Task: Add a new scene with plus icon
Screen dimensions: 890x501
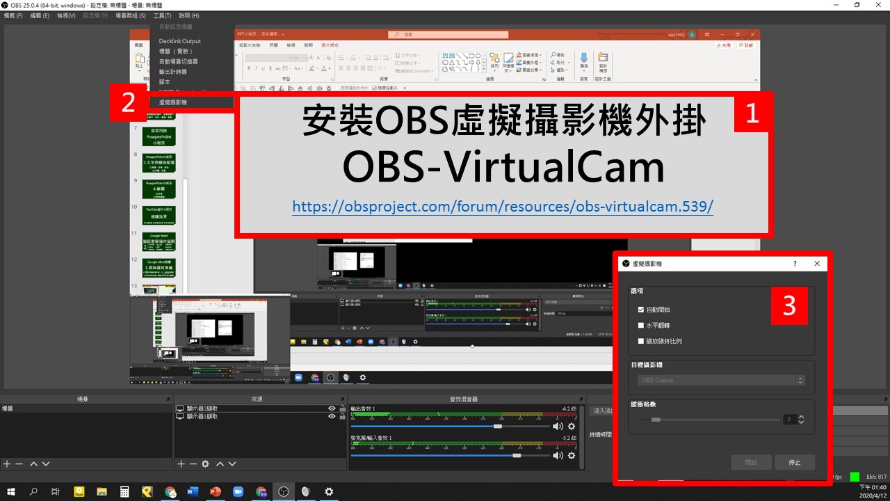Action: click(7, 463)
